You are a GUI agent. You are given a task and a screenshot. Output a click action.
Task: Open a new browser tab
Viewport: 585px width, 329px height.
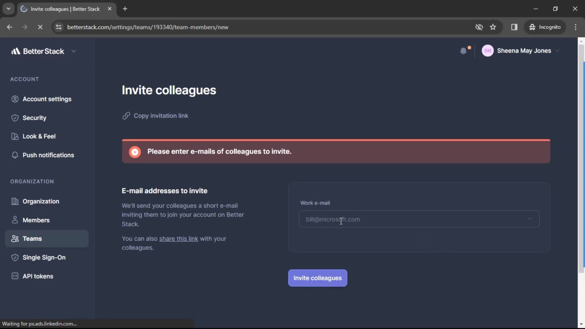click(x=125, y=9)
